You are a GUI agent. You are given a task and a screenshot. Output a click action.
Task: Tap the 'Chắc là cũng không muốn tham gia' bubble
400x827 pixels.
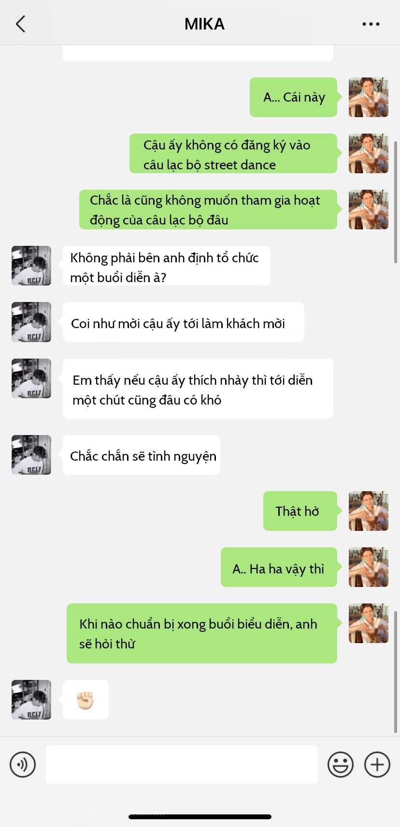(208, 210)
